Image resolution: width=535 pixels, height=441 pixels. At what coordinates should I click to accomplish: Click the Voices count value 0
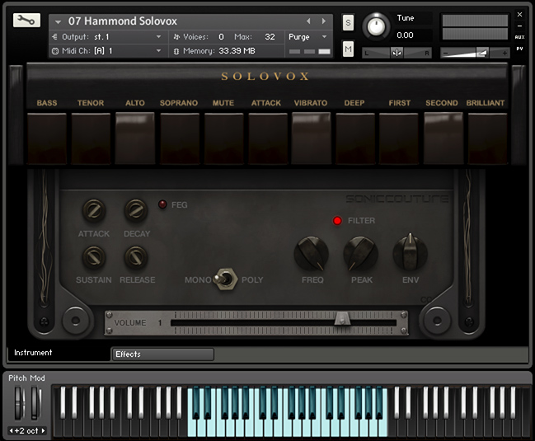pyautogui.click(x=221, y=37)
